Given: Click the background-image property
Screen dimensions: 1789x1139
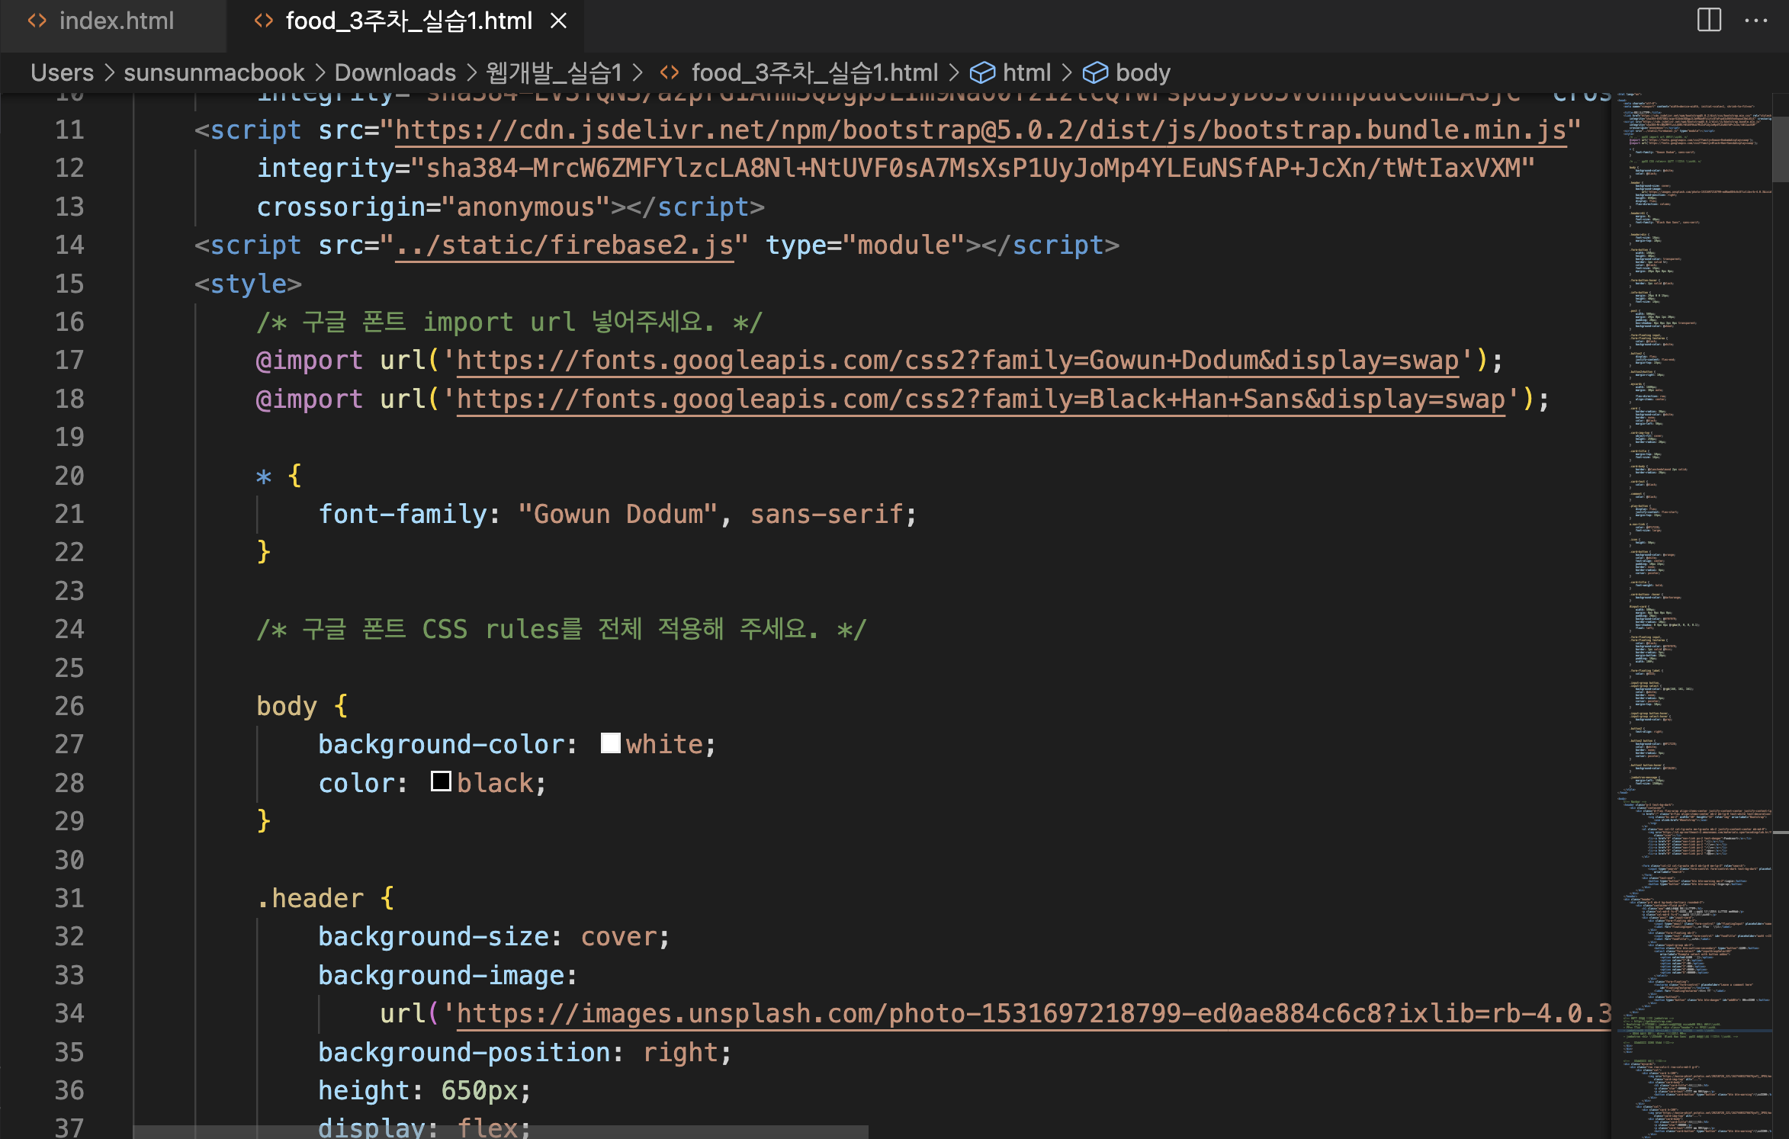Looking at the screenshot, I should tap(440, 976).
